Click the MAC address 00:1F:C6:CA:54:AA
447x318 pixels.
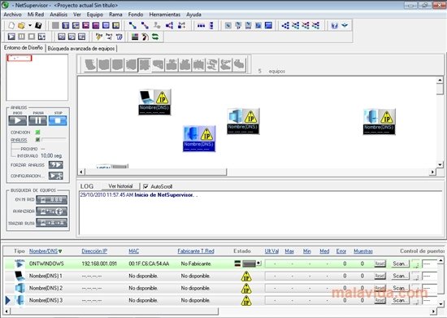point(149,264)
